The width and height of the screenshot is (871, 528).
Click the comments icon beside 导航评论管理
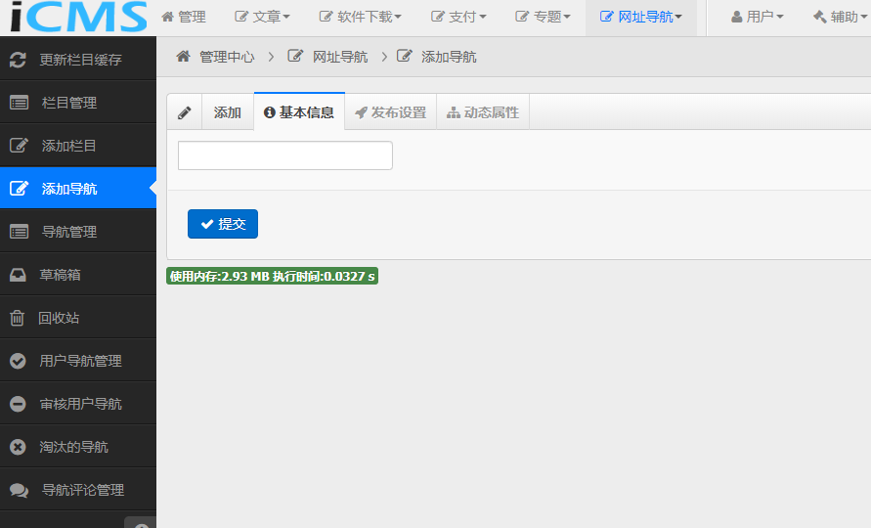(19, 490)
